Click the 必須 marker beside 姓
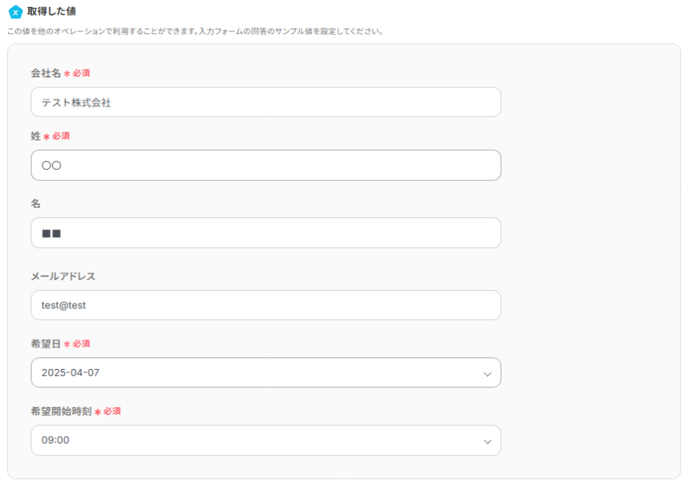Screen dimensions: 689x490 click(x=57, y=136)
